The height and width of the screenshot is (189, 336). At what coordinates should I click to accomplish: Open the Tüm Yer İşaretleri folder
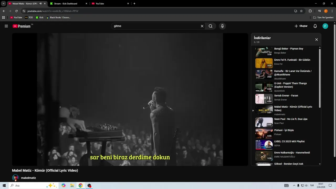click(323, 18)
